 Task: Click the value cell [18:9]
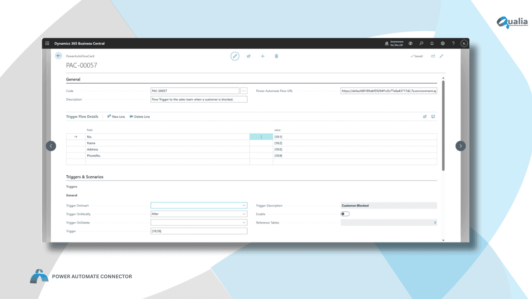click(355, 156)
